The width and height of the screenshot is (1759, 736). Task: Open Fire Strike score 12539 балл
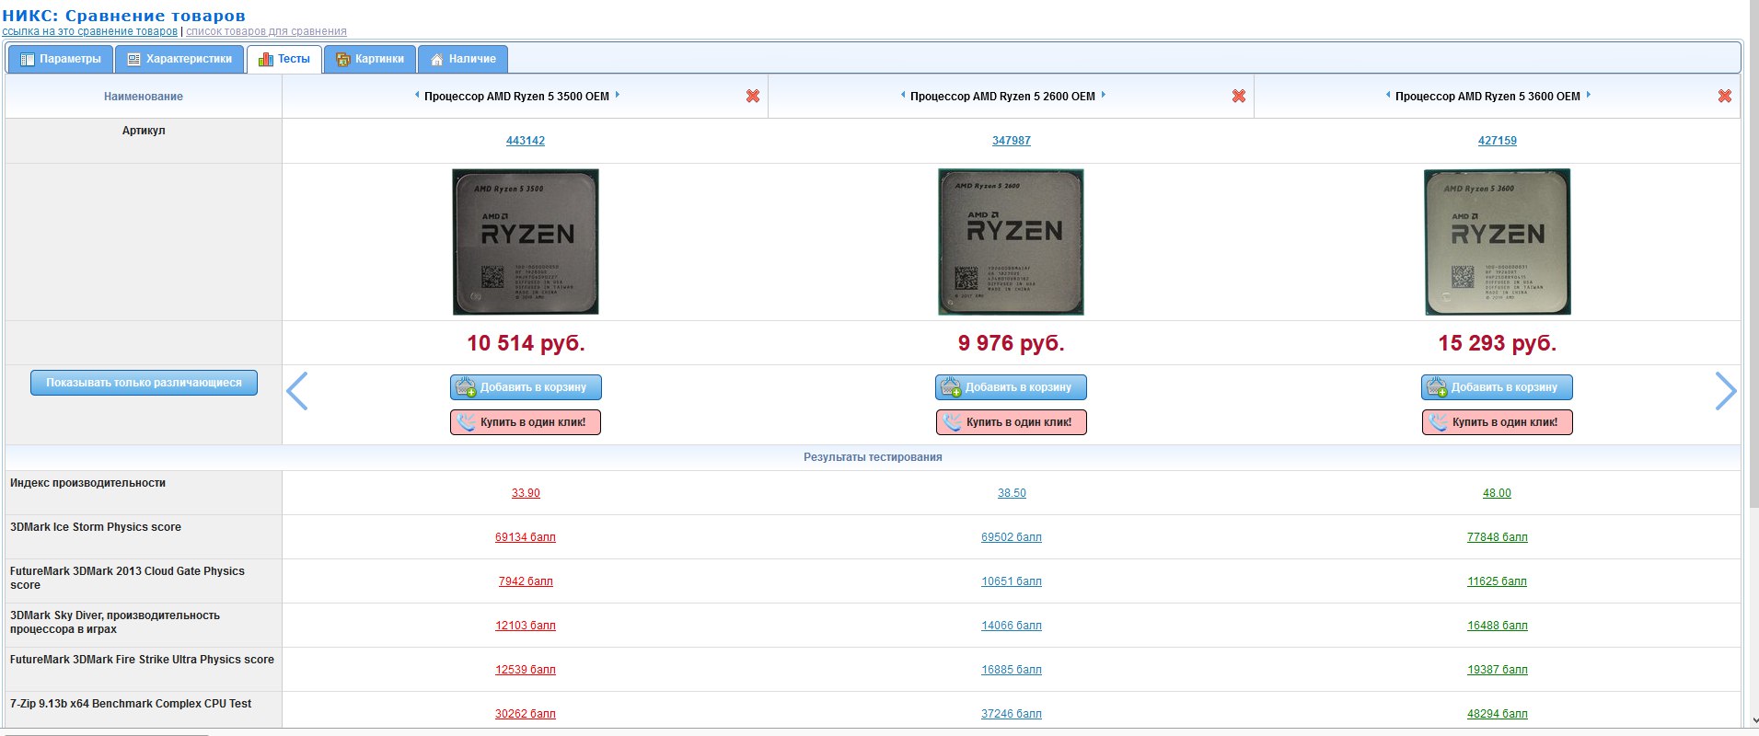pos(526,670)
